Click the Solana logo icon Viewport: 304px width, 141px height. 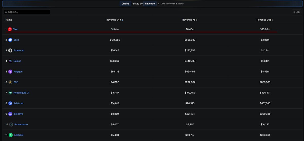click(10, 61)
